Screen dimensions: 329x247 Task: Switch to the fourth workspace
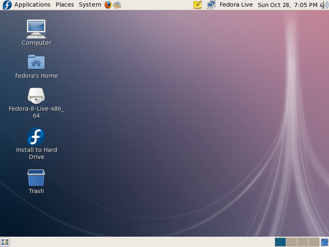(x=314, y=242)
